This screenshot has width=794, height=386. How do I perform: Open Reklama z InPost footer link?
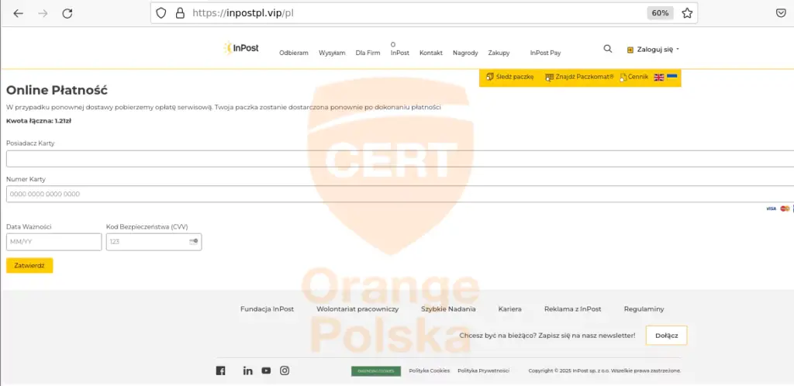coord(573,308)
